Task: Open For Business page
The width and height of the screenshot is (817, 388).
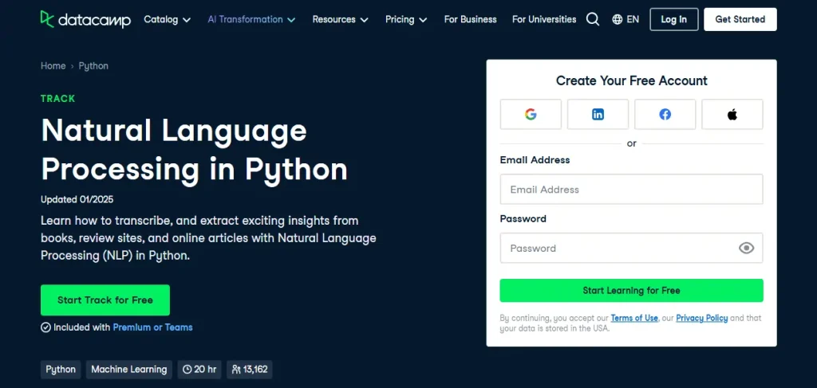Action: coord(470,19)
